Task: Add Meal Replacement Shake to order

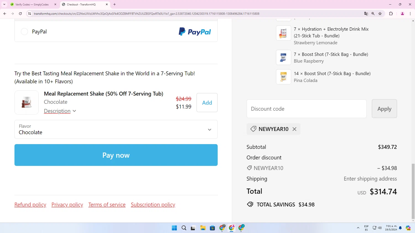Action: click(x=207, y=103)
